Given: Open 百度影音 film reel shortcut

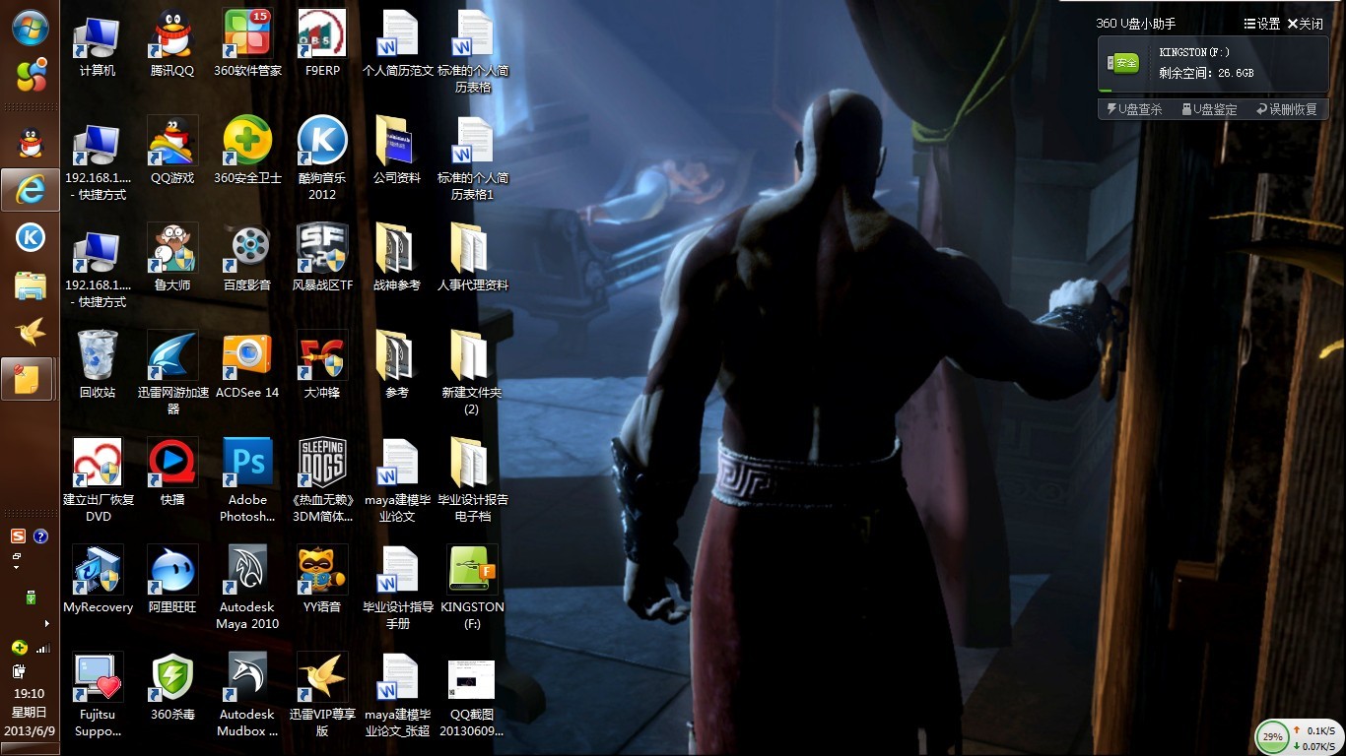Looking at the screenshot, I should tap(247, 259).
